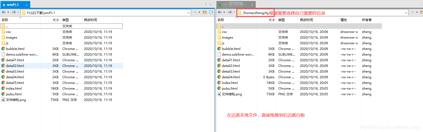Select bubble.html in the local panel
This screenshot has width=423, height=132.
click(61, 49)
